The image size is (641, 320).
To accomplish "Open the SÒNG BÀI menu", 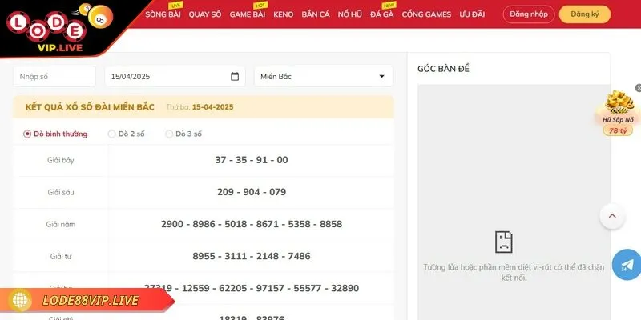I will pos(163,14).
